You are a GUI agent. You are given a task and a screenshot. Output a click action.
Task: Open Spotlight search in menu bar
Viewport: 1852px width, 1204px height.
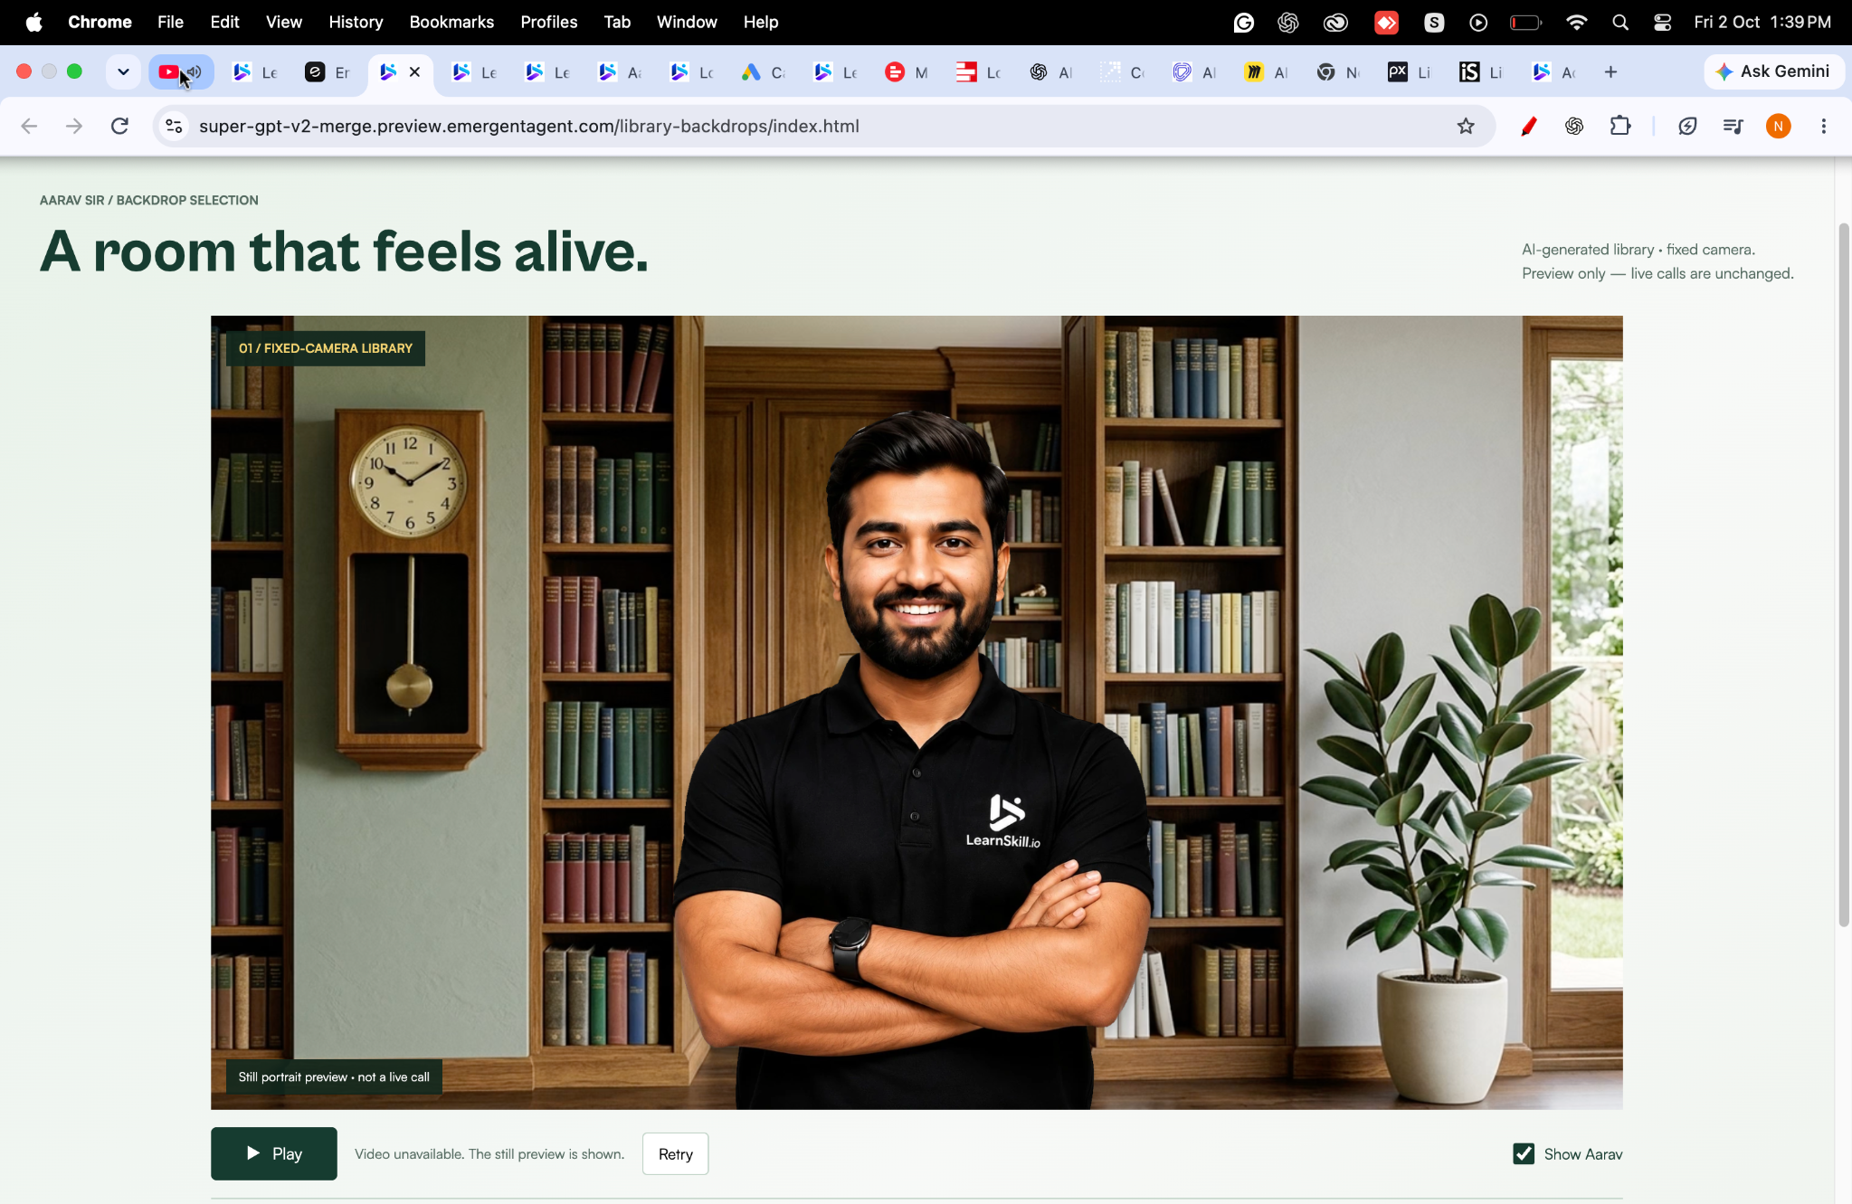(1619, 22)
